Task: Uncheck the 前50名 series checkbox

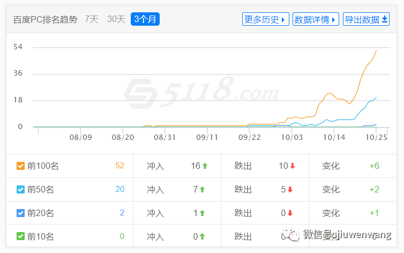Action: click(20, 190)
